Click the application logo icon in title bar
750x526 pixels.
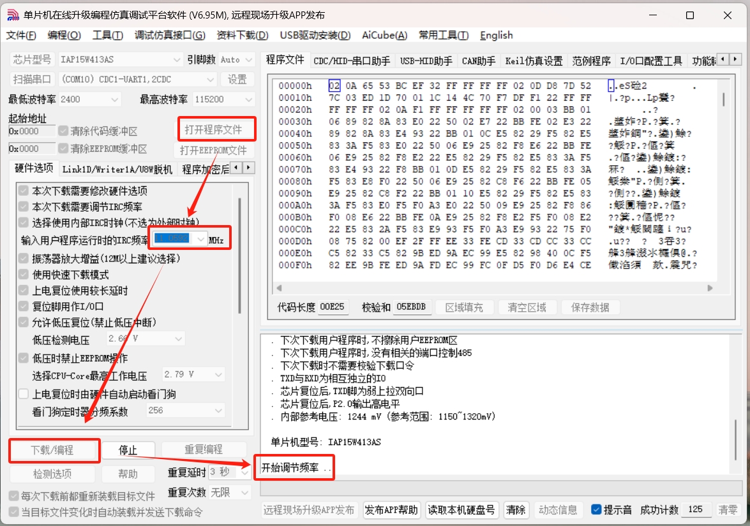pyautogui.click(x=13, y=15)
